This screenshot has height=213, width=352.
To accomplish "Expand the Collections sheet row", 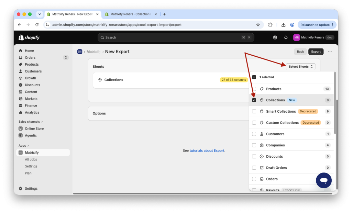I will point(170,80).
